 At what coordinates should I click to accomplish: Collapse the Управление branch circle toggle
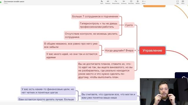pyautogui.click(x=137, y=50)
